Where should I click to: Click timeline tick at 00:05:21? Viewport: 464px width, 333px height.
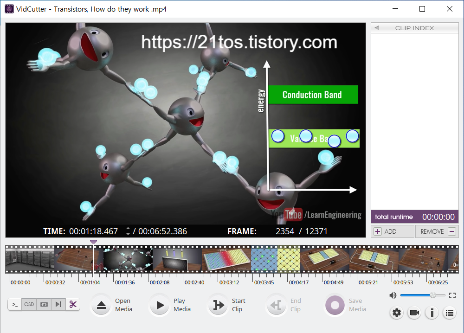coord(368,282)
